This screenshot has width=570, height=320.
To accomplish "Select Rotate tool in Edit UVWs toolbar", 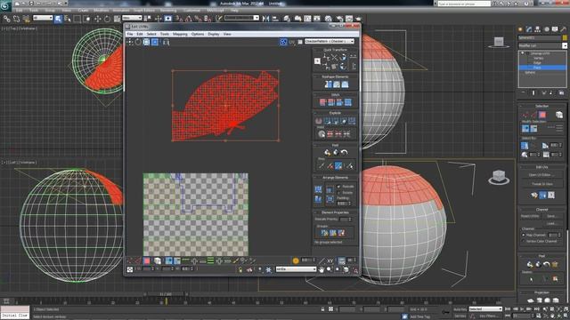I will (138, 42).
